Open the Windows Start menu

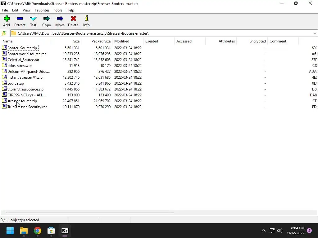point(10,231)
